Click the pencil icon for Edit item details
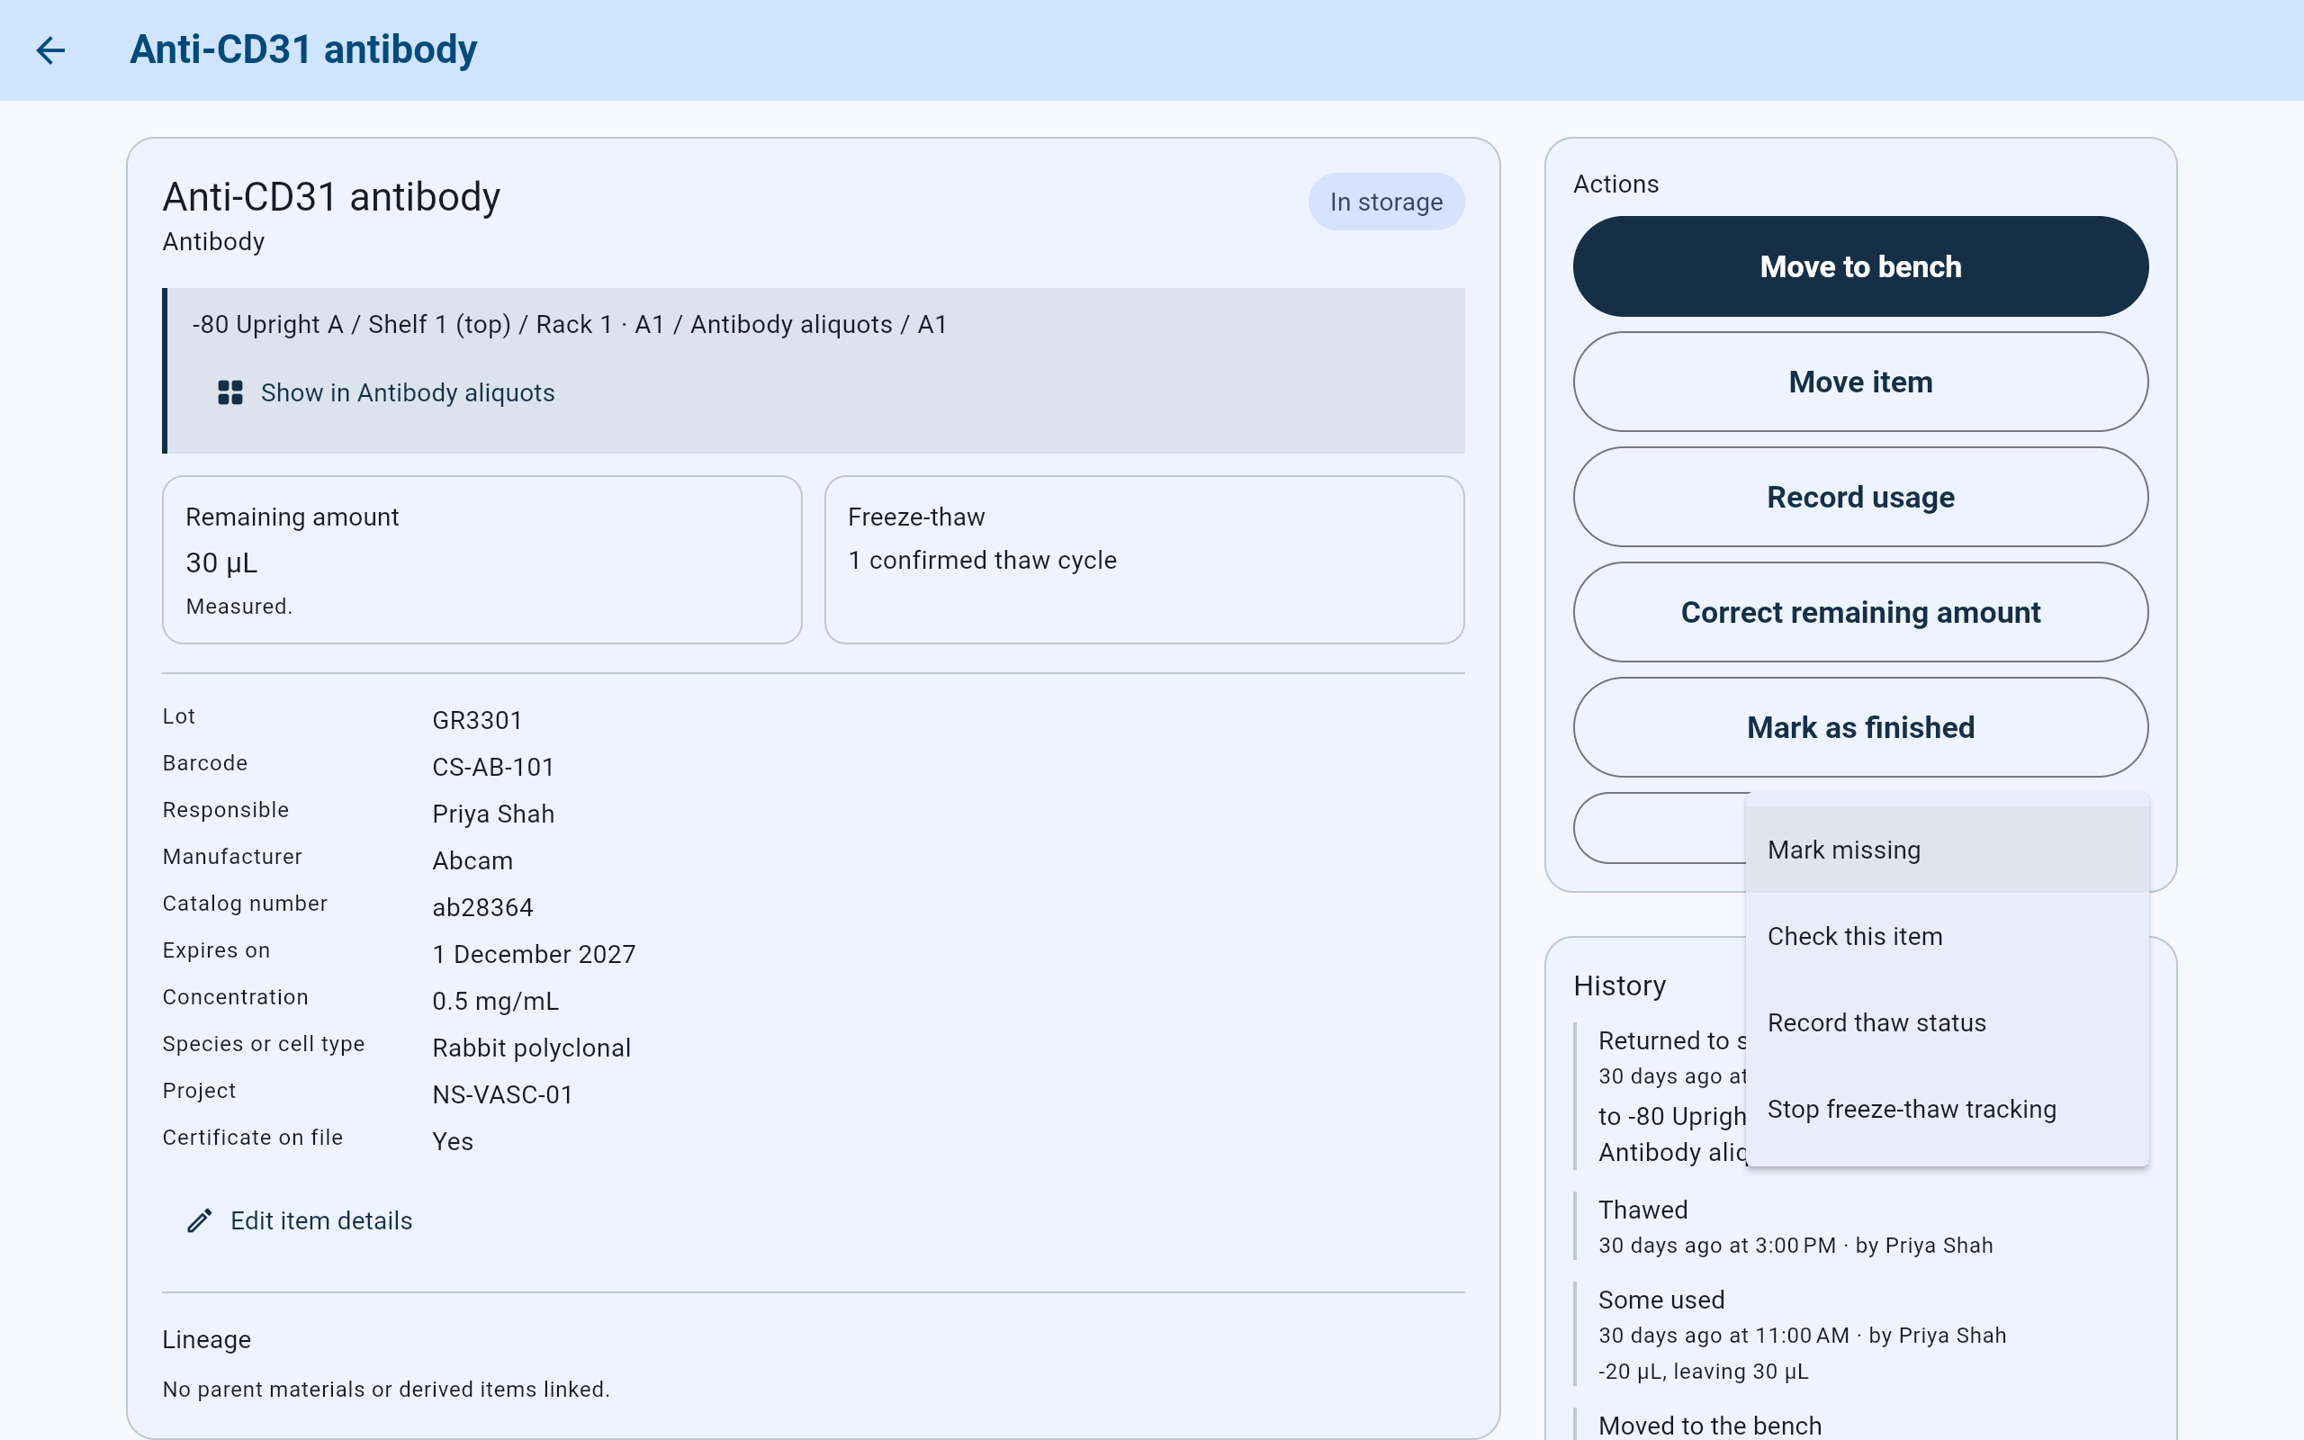2304x1440 pixels. tap(199, 1221)
